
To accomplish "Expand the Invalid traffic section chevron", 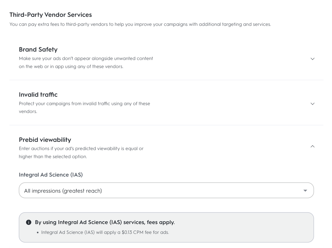I will click(x=313, y=104).
